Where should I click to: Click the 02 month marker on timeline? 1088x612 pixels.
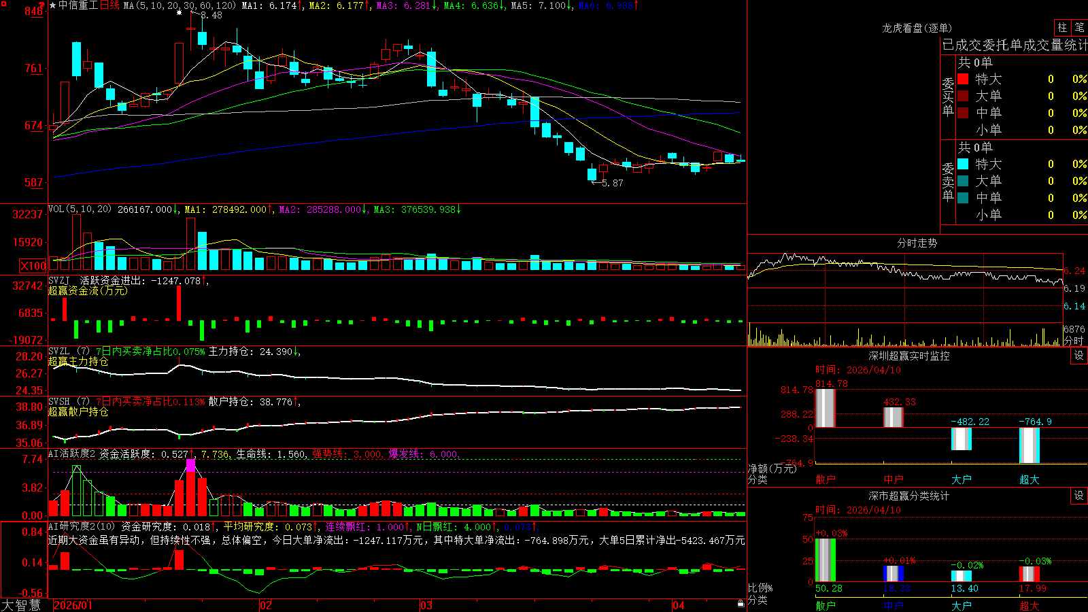(x=266, y=605)
